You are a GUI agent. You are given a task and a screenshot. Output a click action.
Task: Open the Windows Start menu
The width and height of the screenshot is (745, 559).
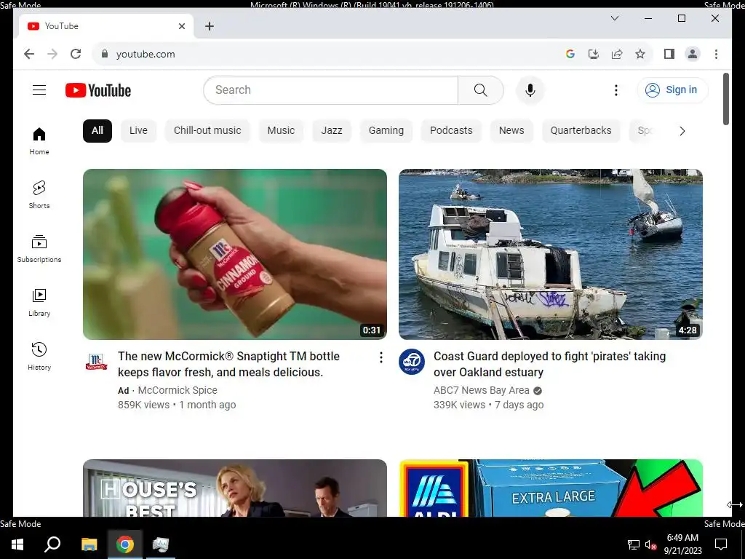(x=17, y=544)
